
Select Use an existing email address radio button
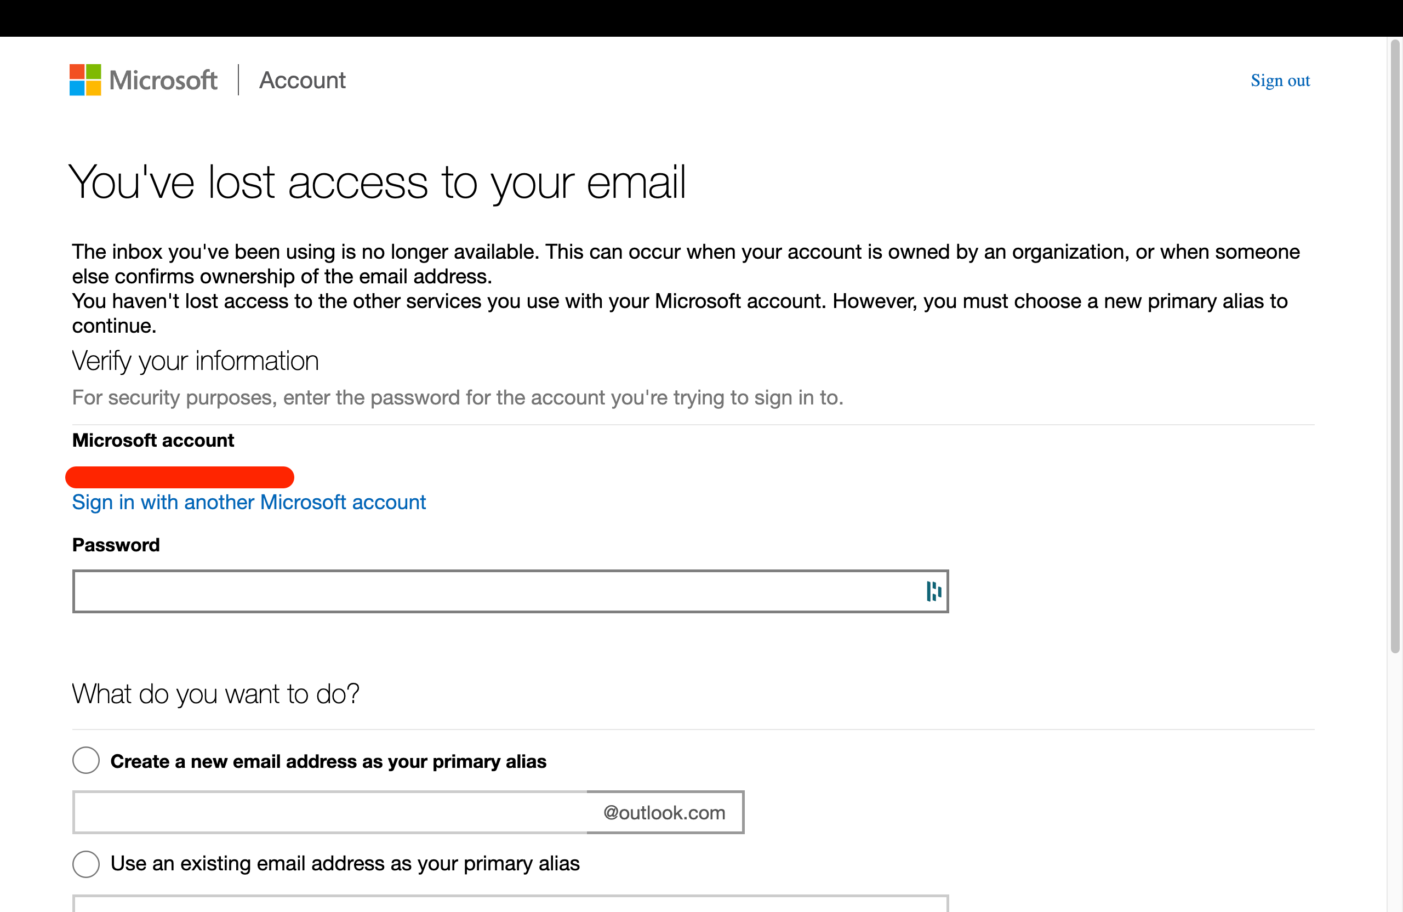(86, 864)
